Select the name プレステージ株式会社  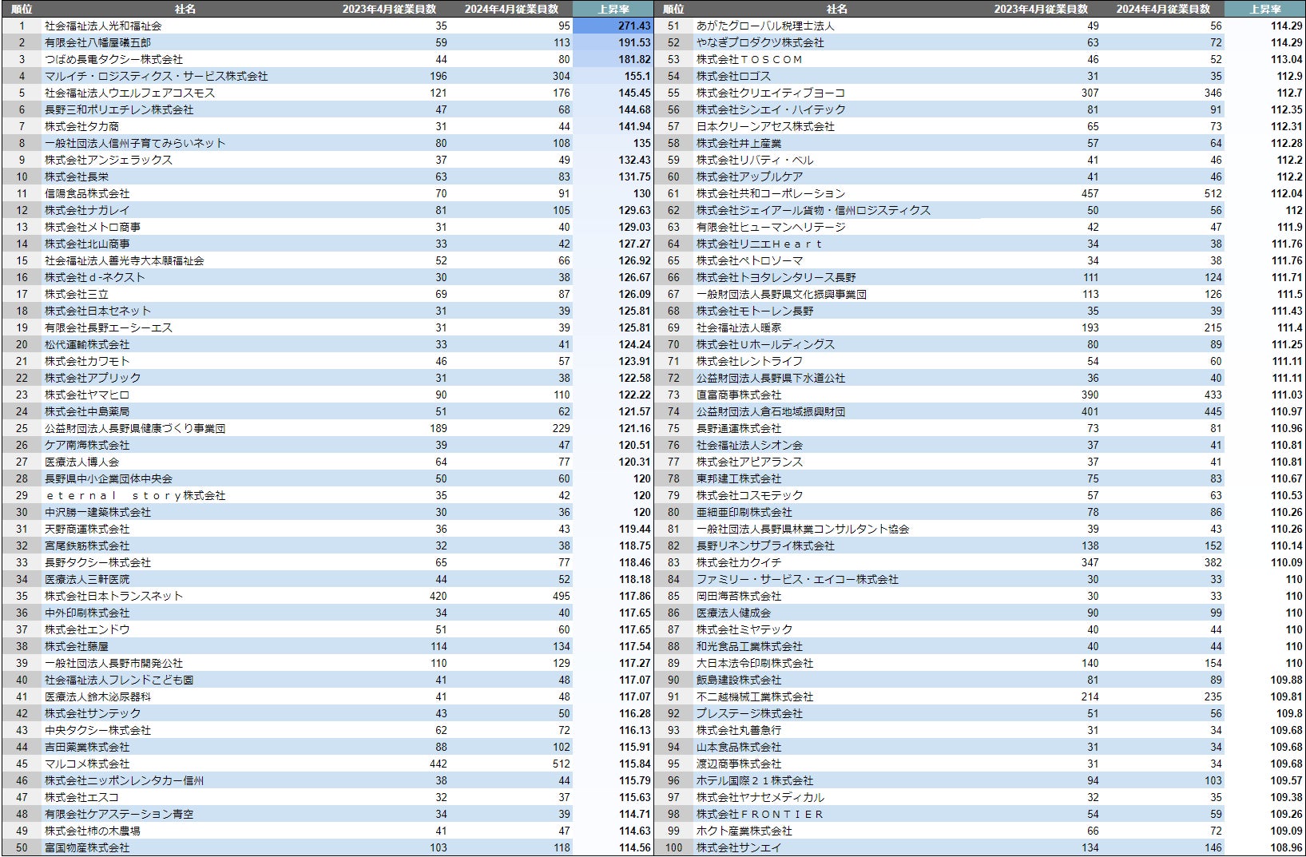click(x=749, y=713)
